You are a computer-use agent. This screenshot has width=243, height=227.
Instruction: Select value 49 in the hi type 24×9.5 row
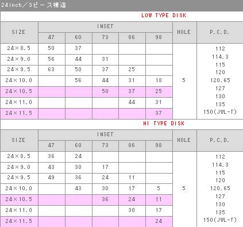[51, 178]
